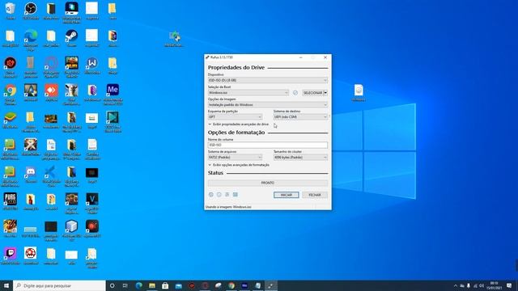518x291 pixels.
Task: Open the Seleção de Boot dropdown
Action: (248, 93)
